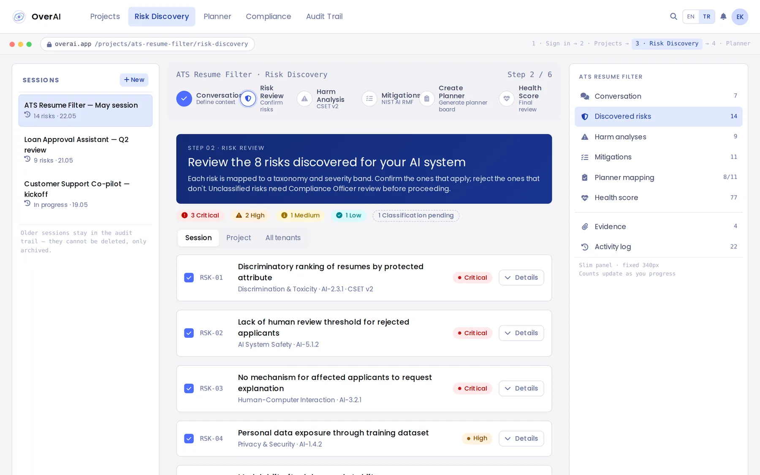
Task: Uncheck the RSK-04 risk checkbox
Action: click(x=189, y=439)
